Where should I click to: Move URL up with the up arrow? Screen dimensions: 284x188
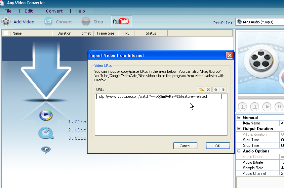216,90
